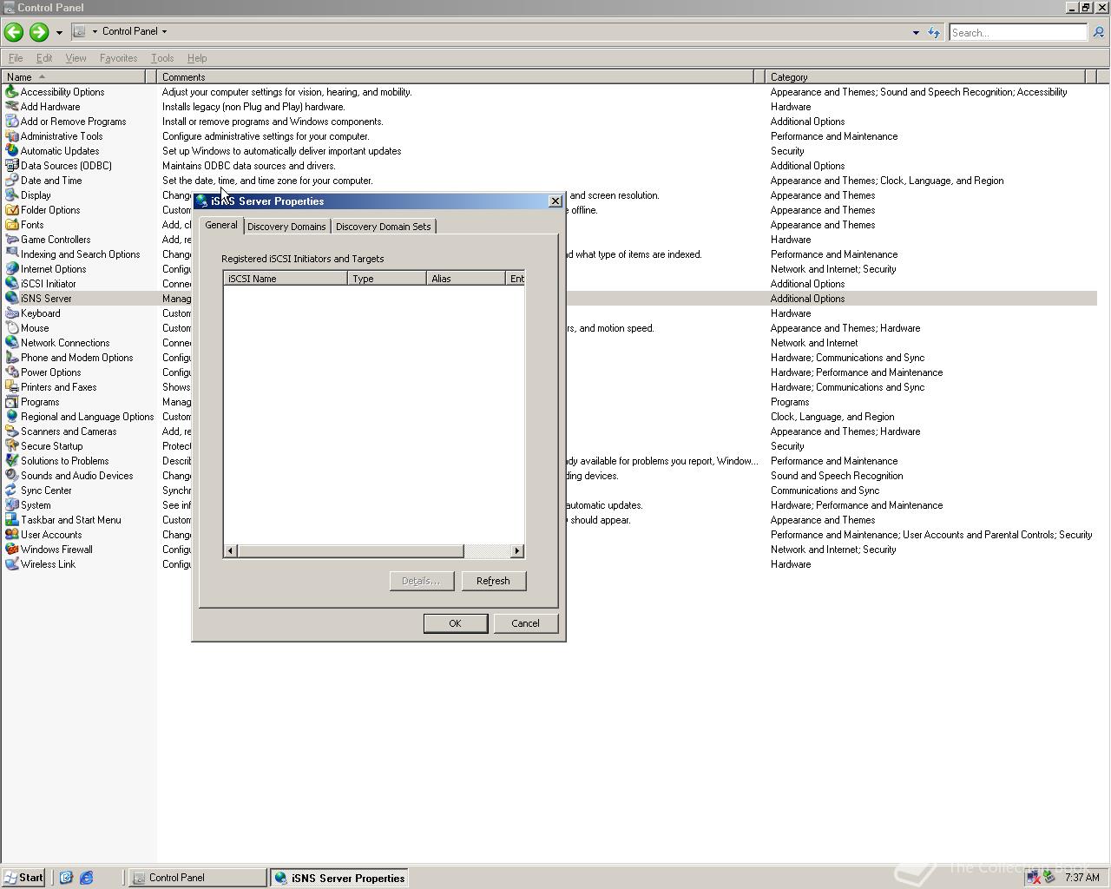The width and height of the screenshot is (1111, 889).
Task: Open the Tools menu
Action: [x=162, y=58]
